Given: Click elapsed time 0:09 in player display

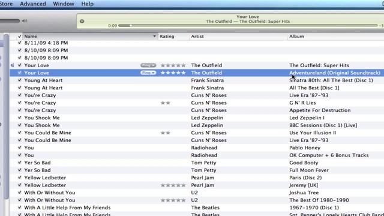Looking at the screenshot, I should click(112, 25).
